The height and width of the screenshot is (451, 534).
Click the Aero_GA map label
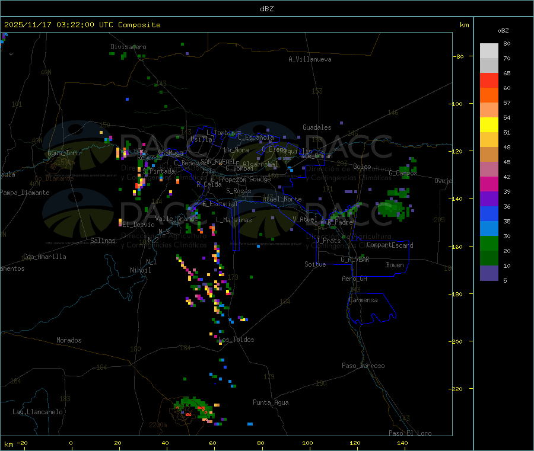coord(355,279)
